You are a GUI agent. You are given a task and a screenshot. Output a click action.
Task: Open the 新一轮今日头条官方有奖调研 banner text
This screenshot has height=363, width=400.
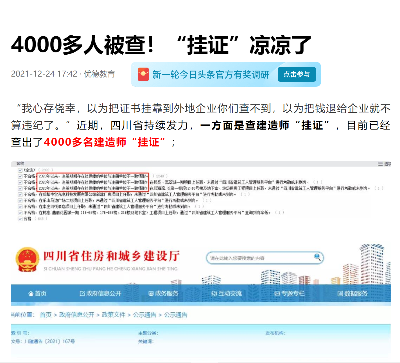[211, 75]
